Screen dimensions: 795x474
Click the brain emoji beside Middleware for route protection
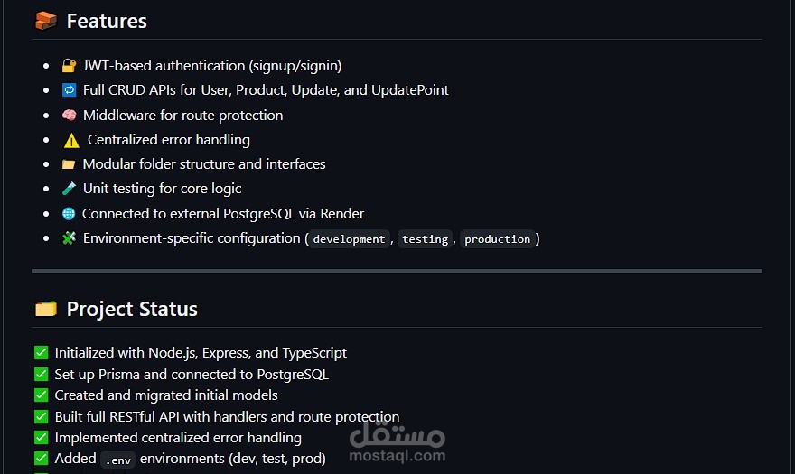click(69, 115)
